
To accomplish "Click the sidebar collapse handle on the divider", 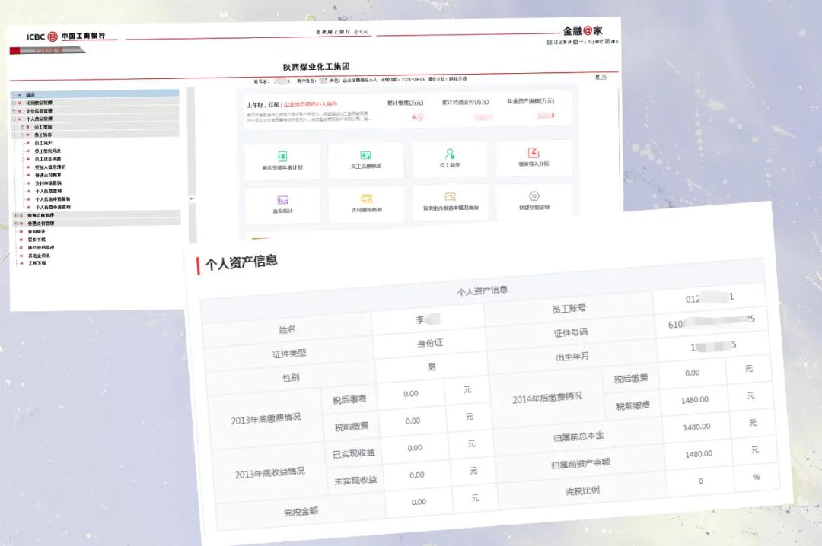I will (191, 199).
